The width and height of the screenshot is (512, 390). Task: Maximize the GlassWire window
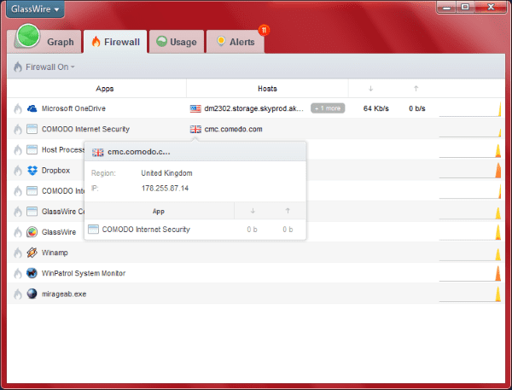pyautogui.click(x=465, y=7)
